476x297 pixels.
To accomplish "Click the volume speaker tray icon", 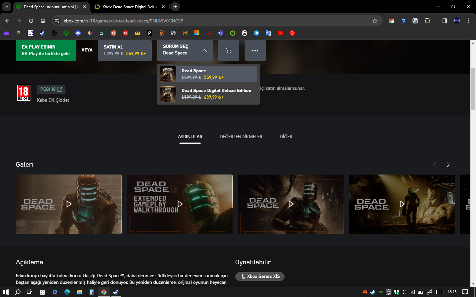I will pos(404,292).
